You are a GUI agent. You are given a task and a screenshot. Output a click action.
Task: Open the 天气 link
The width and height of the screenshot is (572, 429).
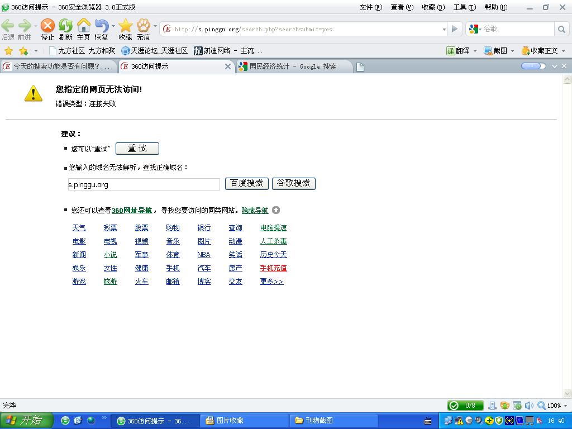(79, 228)
